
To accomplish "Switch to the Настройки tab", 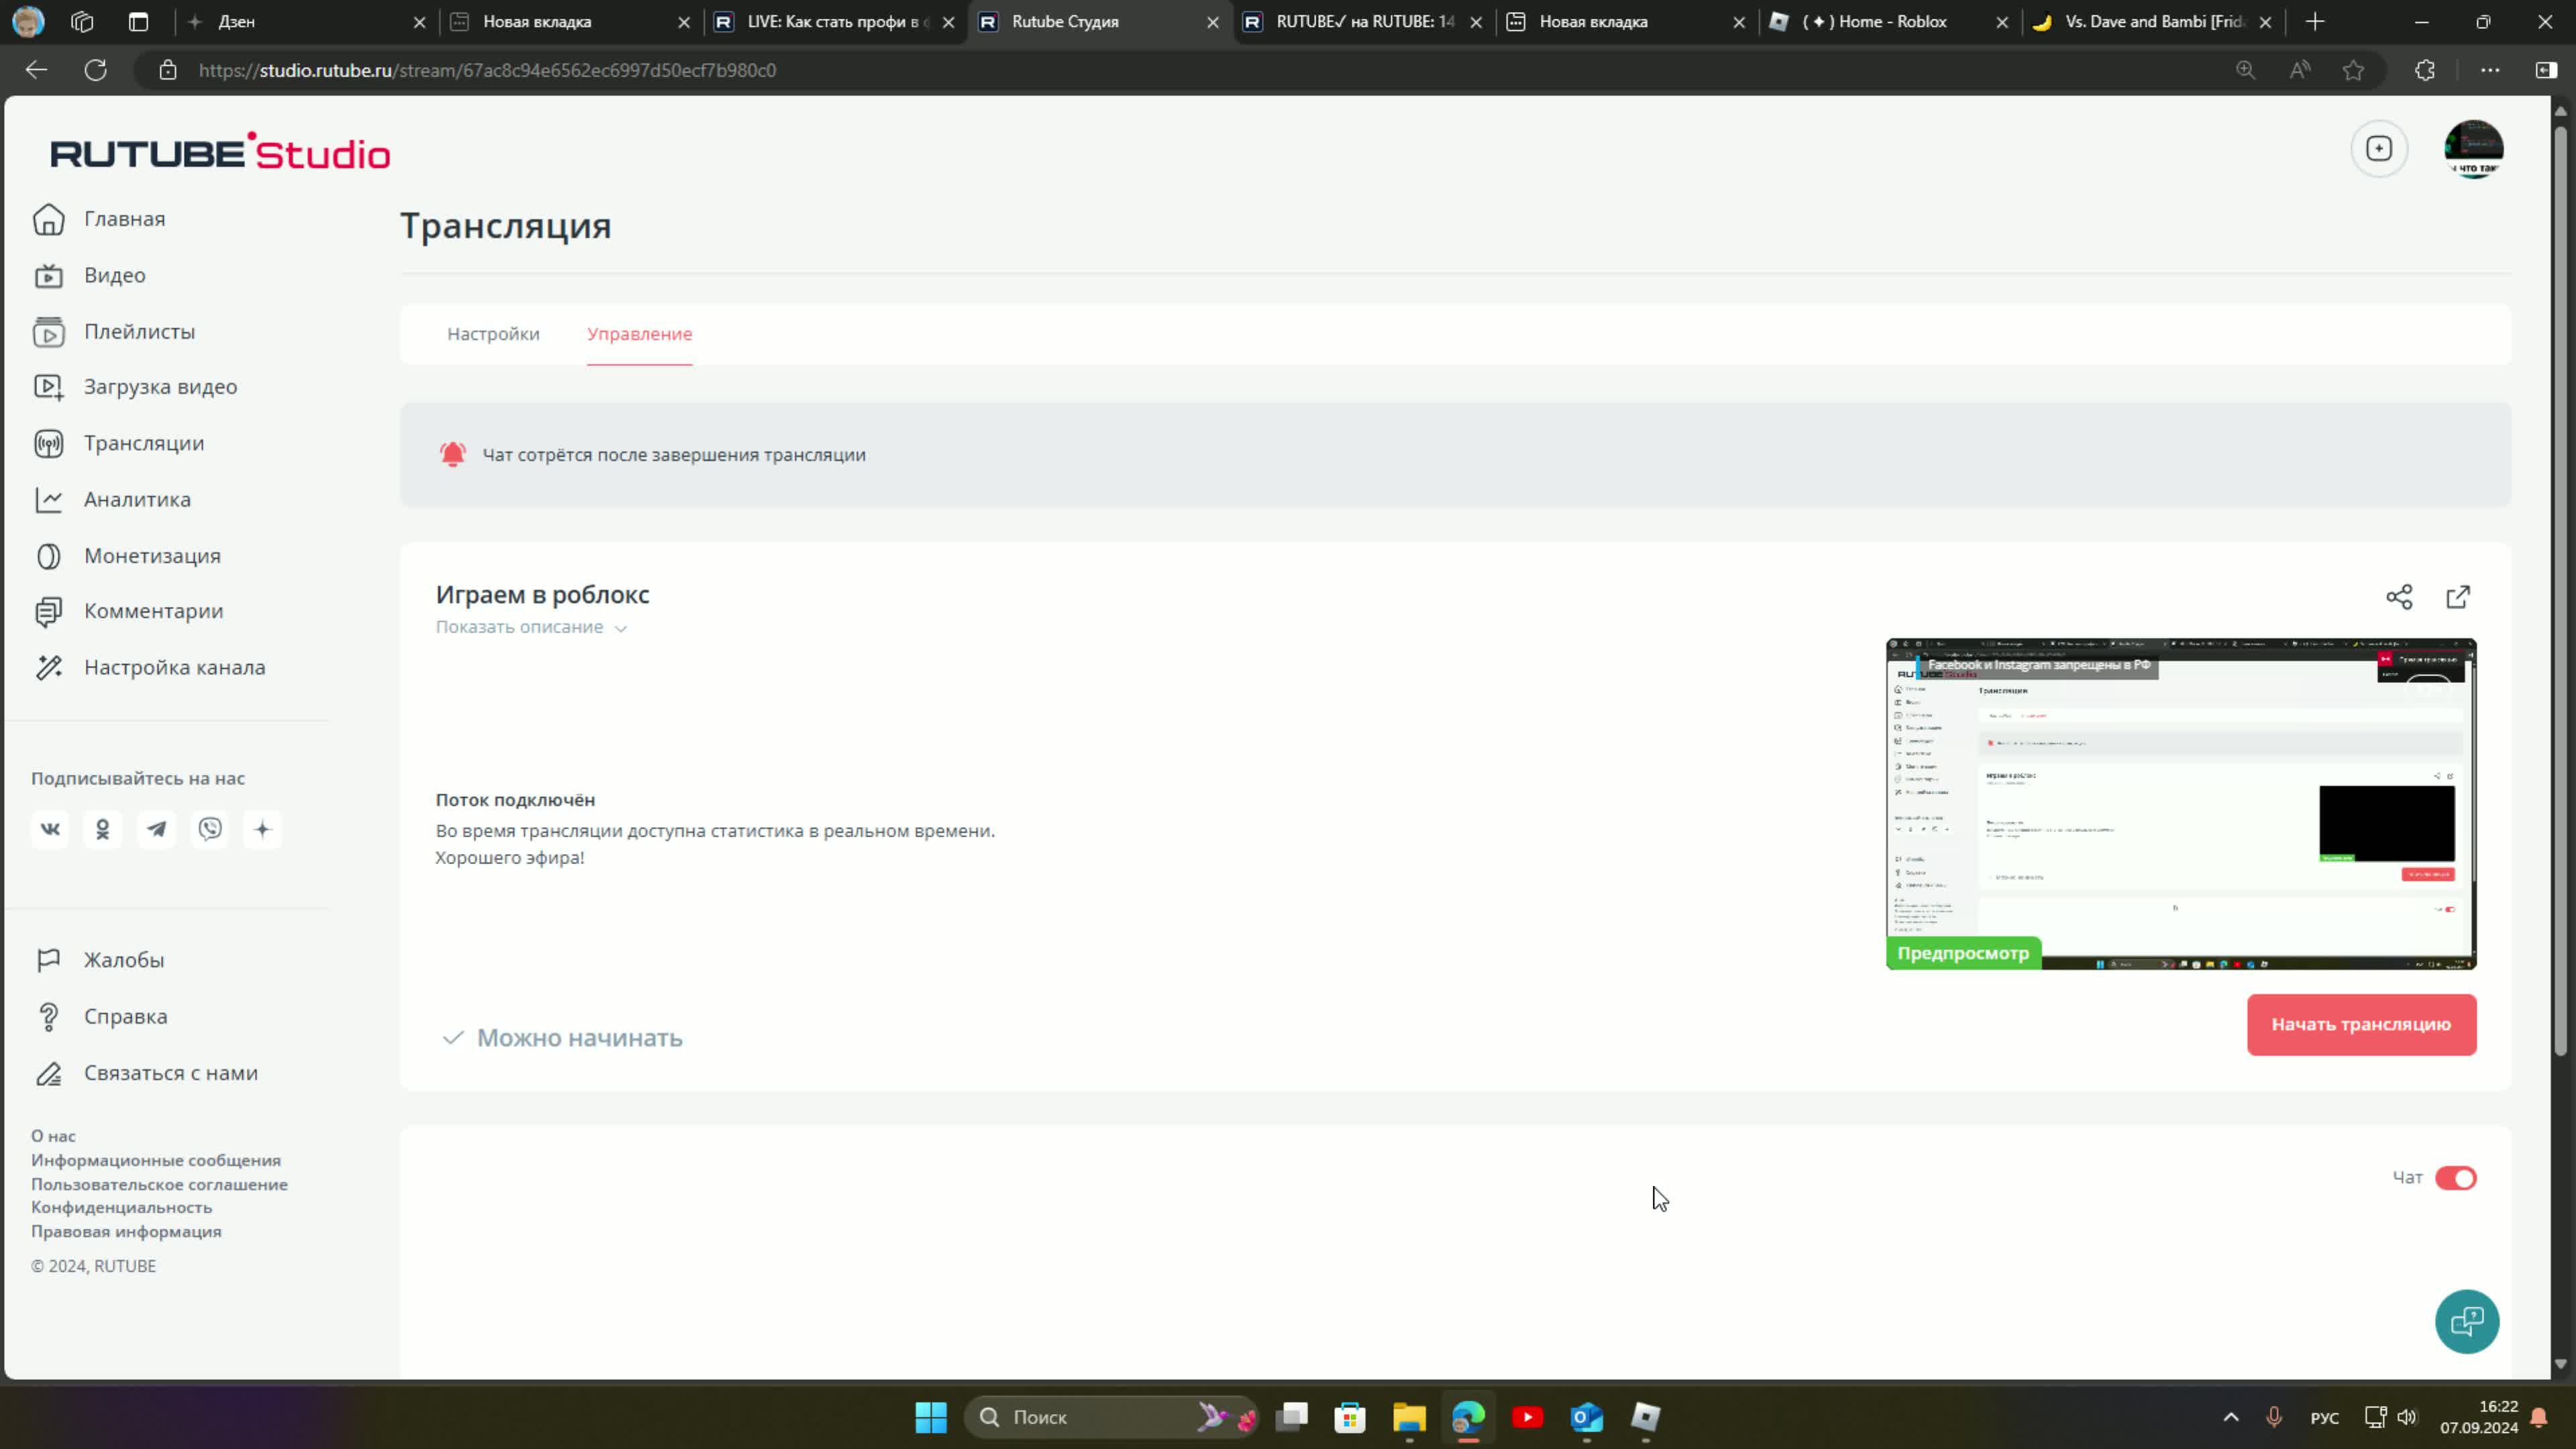I will (x=493, y=334).
